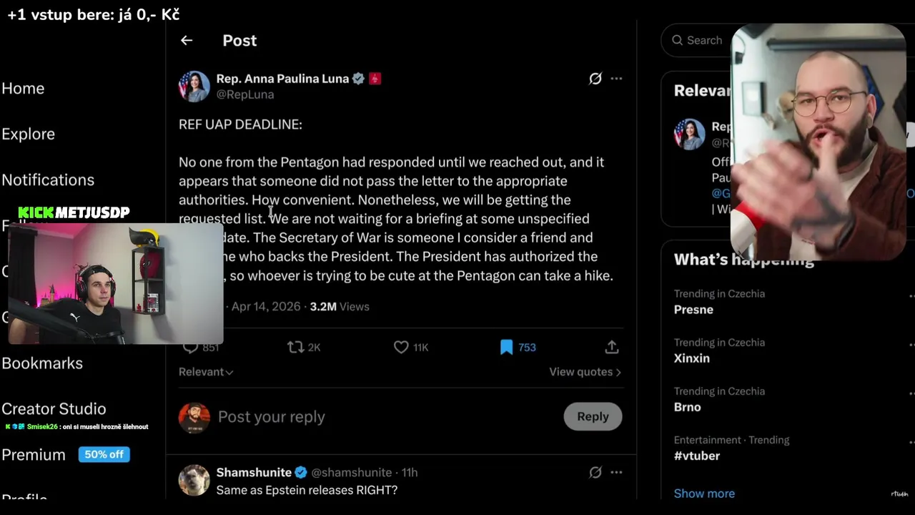Image resolution: width=915 pixels, height=515 pixels.
Task: Click the Grok icon on Shamshunite's reply
Action: (595, 472)
